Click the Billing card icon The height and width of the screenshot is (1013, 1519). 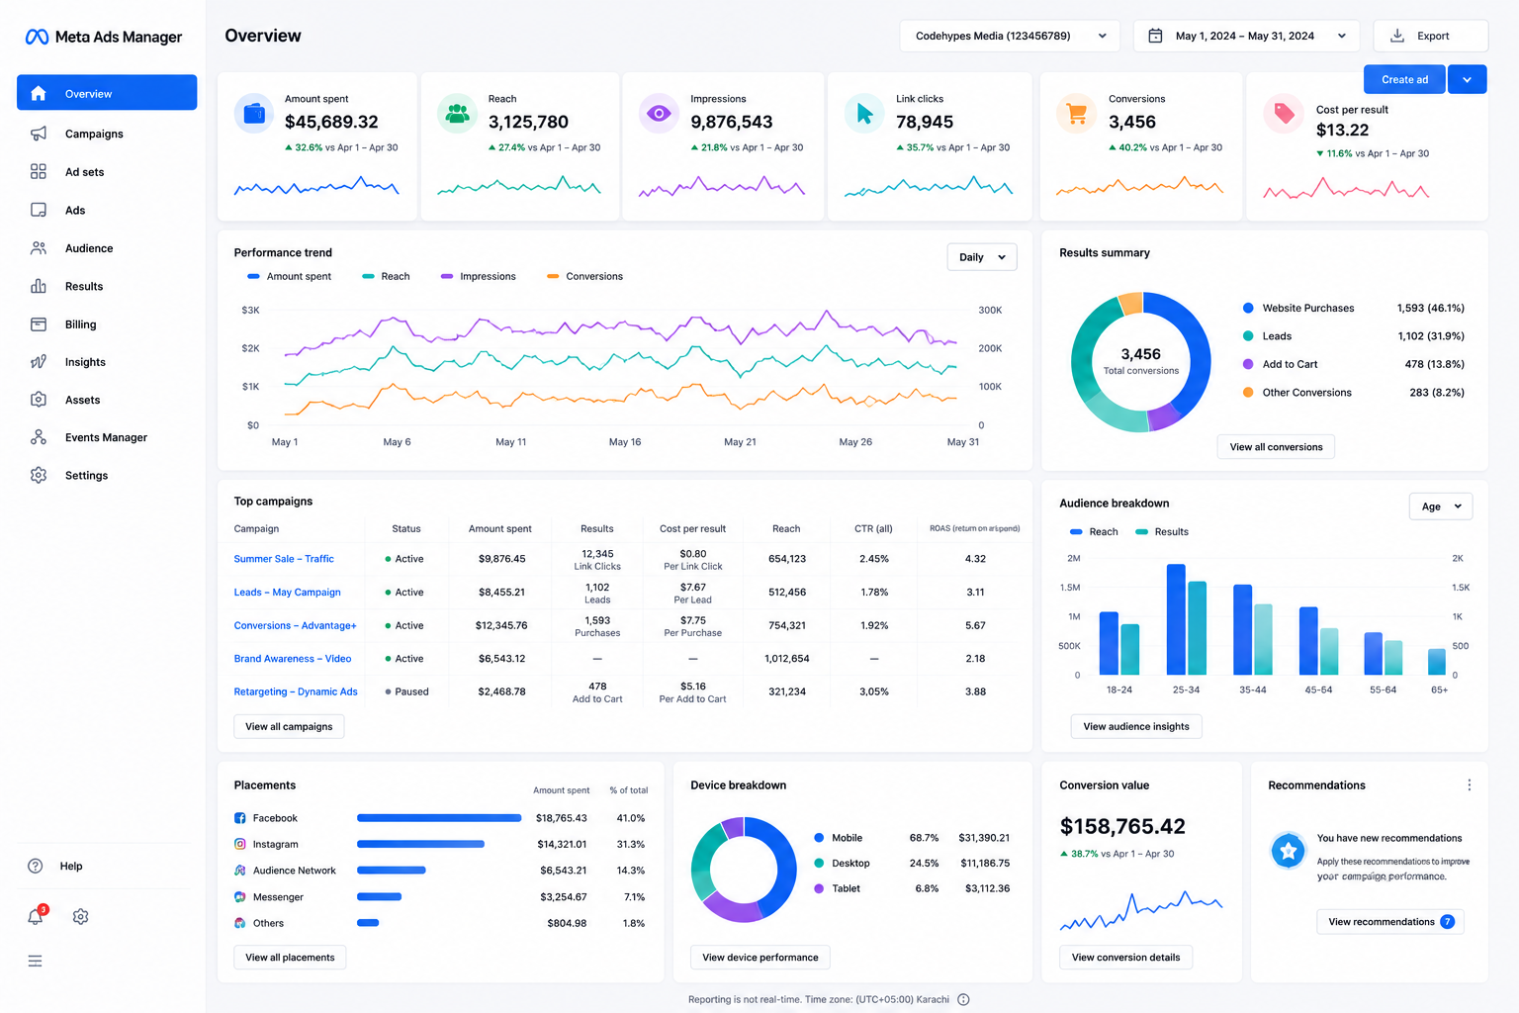coord(39,324)
